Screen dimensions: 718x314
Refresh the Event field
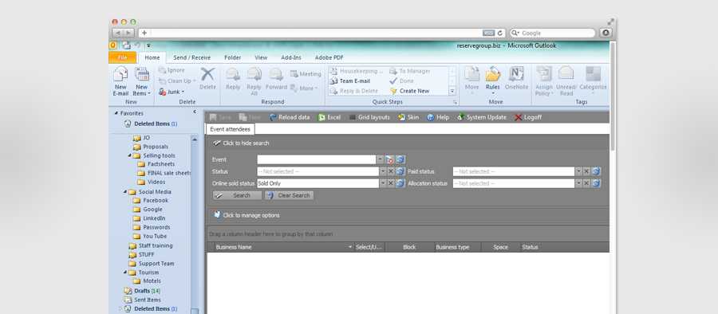[x=400, y=159]
